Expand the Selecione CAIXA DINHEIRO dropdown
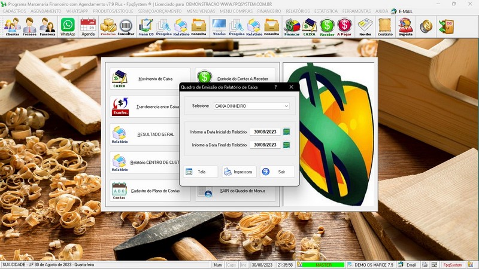479x269 pixels. (286, 106)
